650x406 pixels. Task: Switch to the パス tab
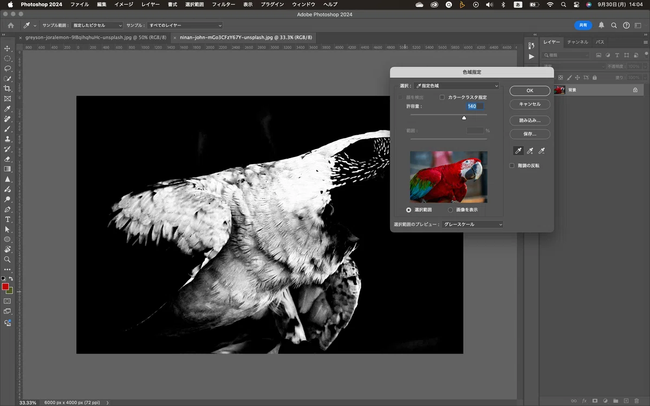click(600, 42)
